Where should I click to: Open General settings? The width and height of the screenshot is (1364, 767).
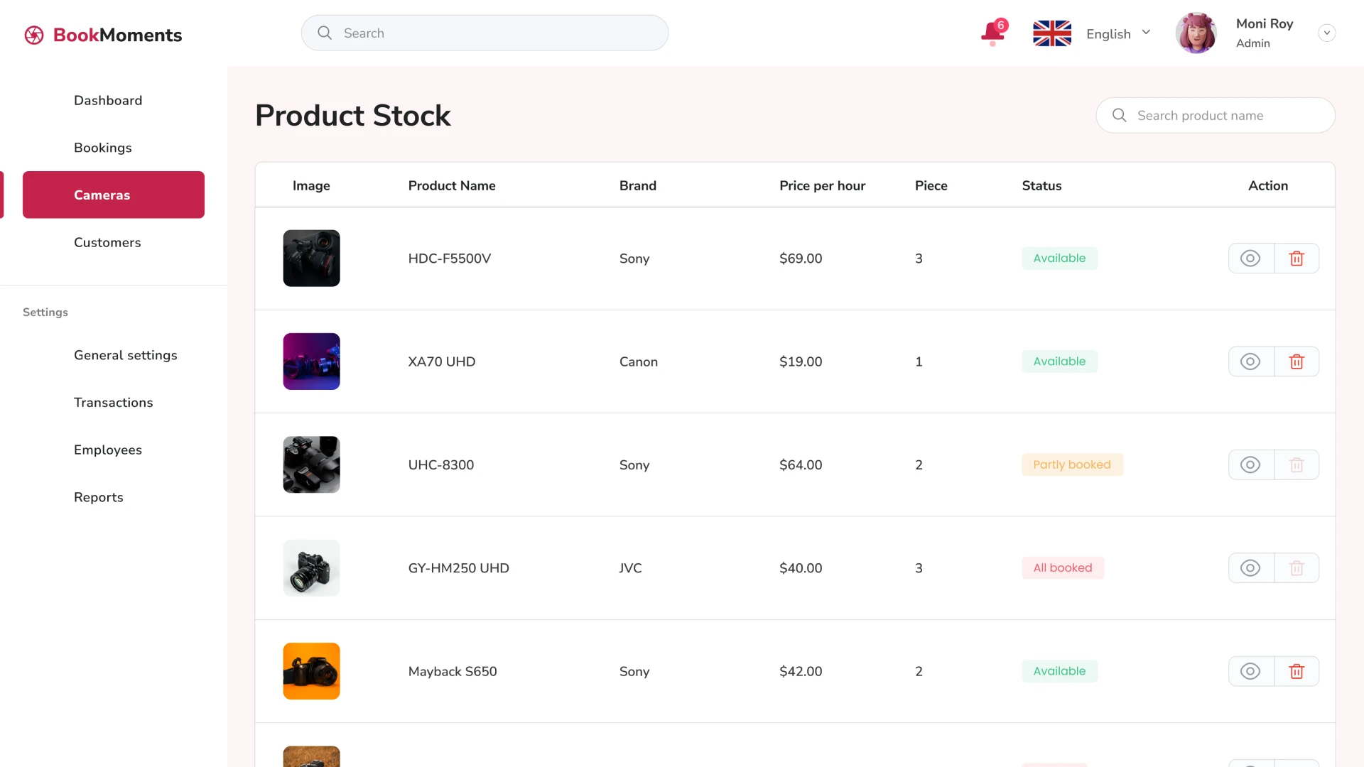(125, 355)
